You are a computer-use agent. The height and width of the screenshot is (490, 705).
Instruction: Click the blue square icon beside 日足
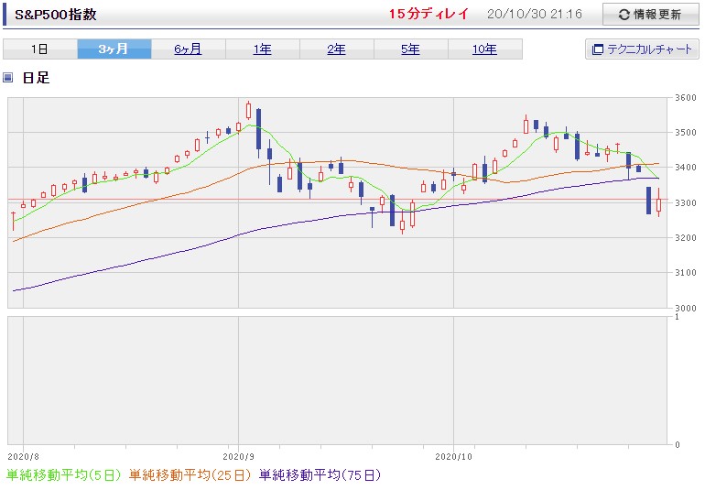(x=8, y=77)
